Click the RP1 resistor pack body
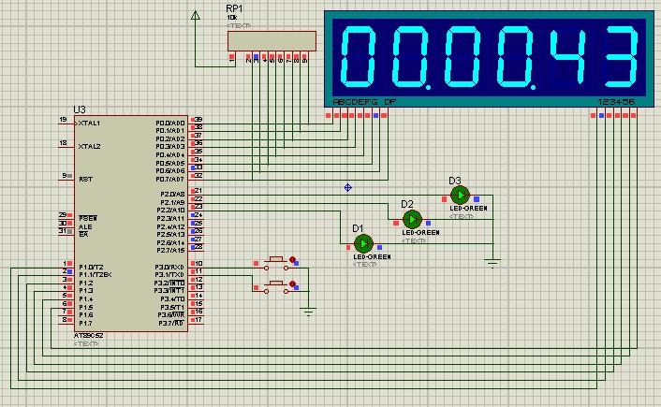 click(x=272, y=42)
